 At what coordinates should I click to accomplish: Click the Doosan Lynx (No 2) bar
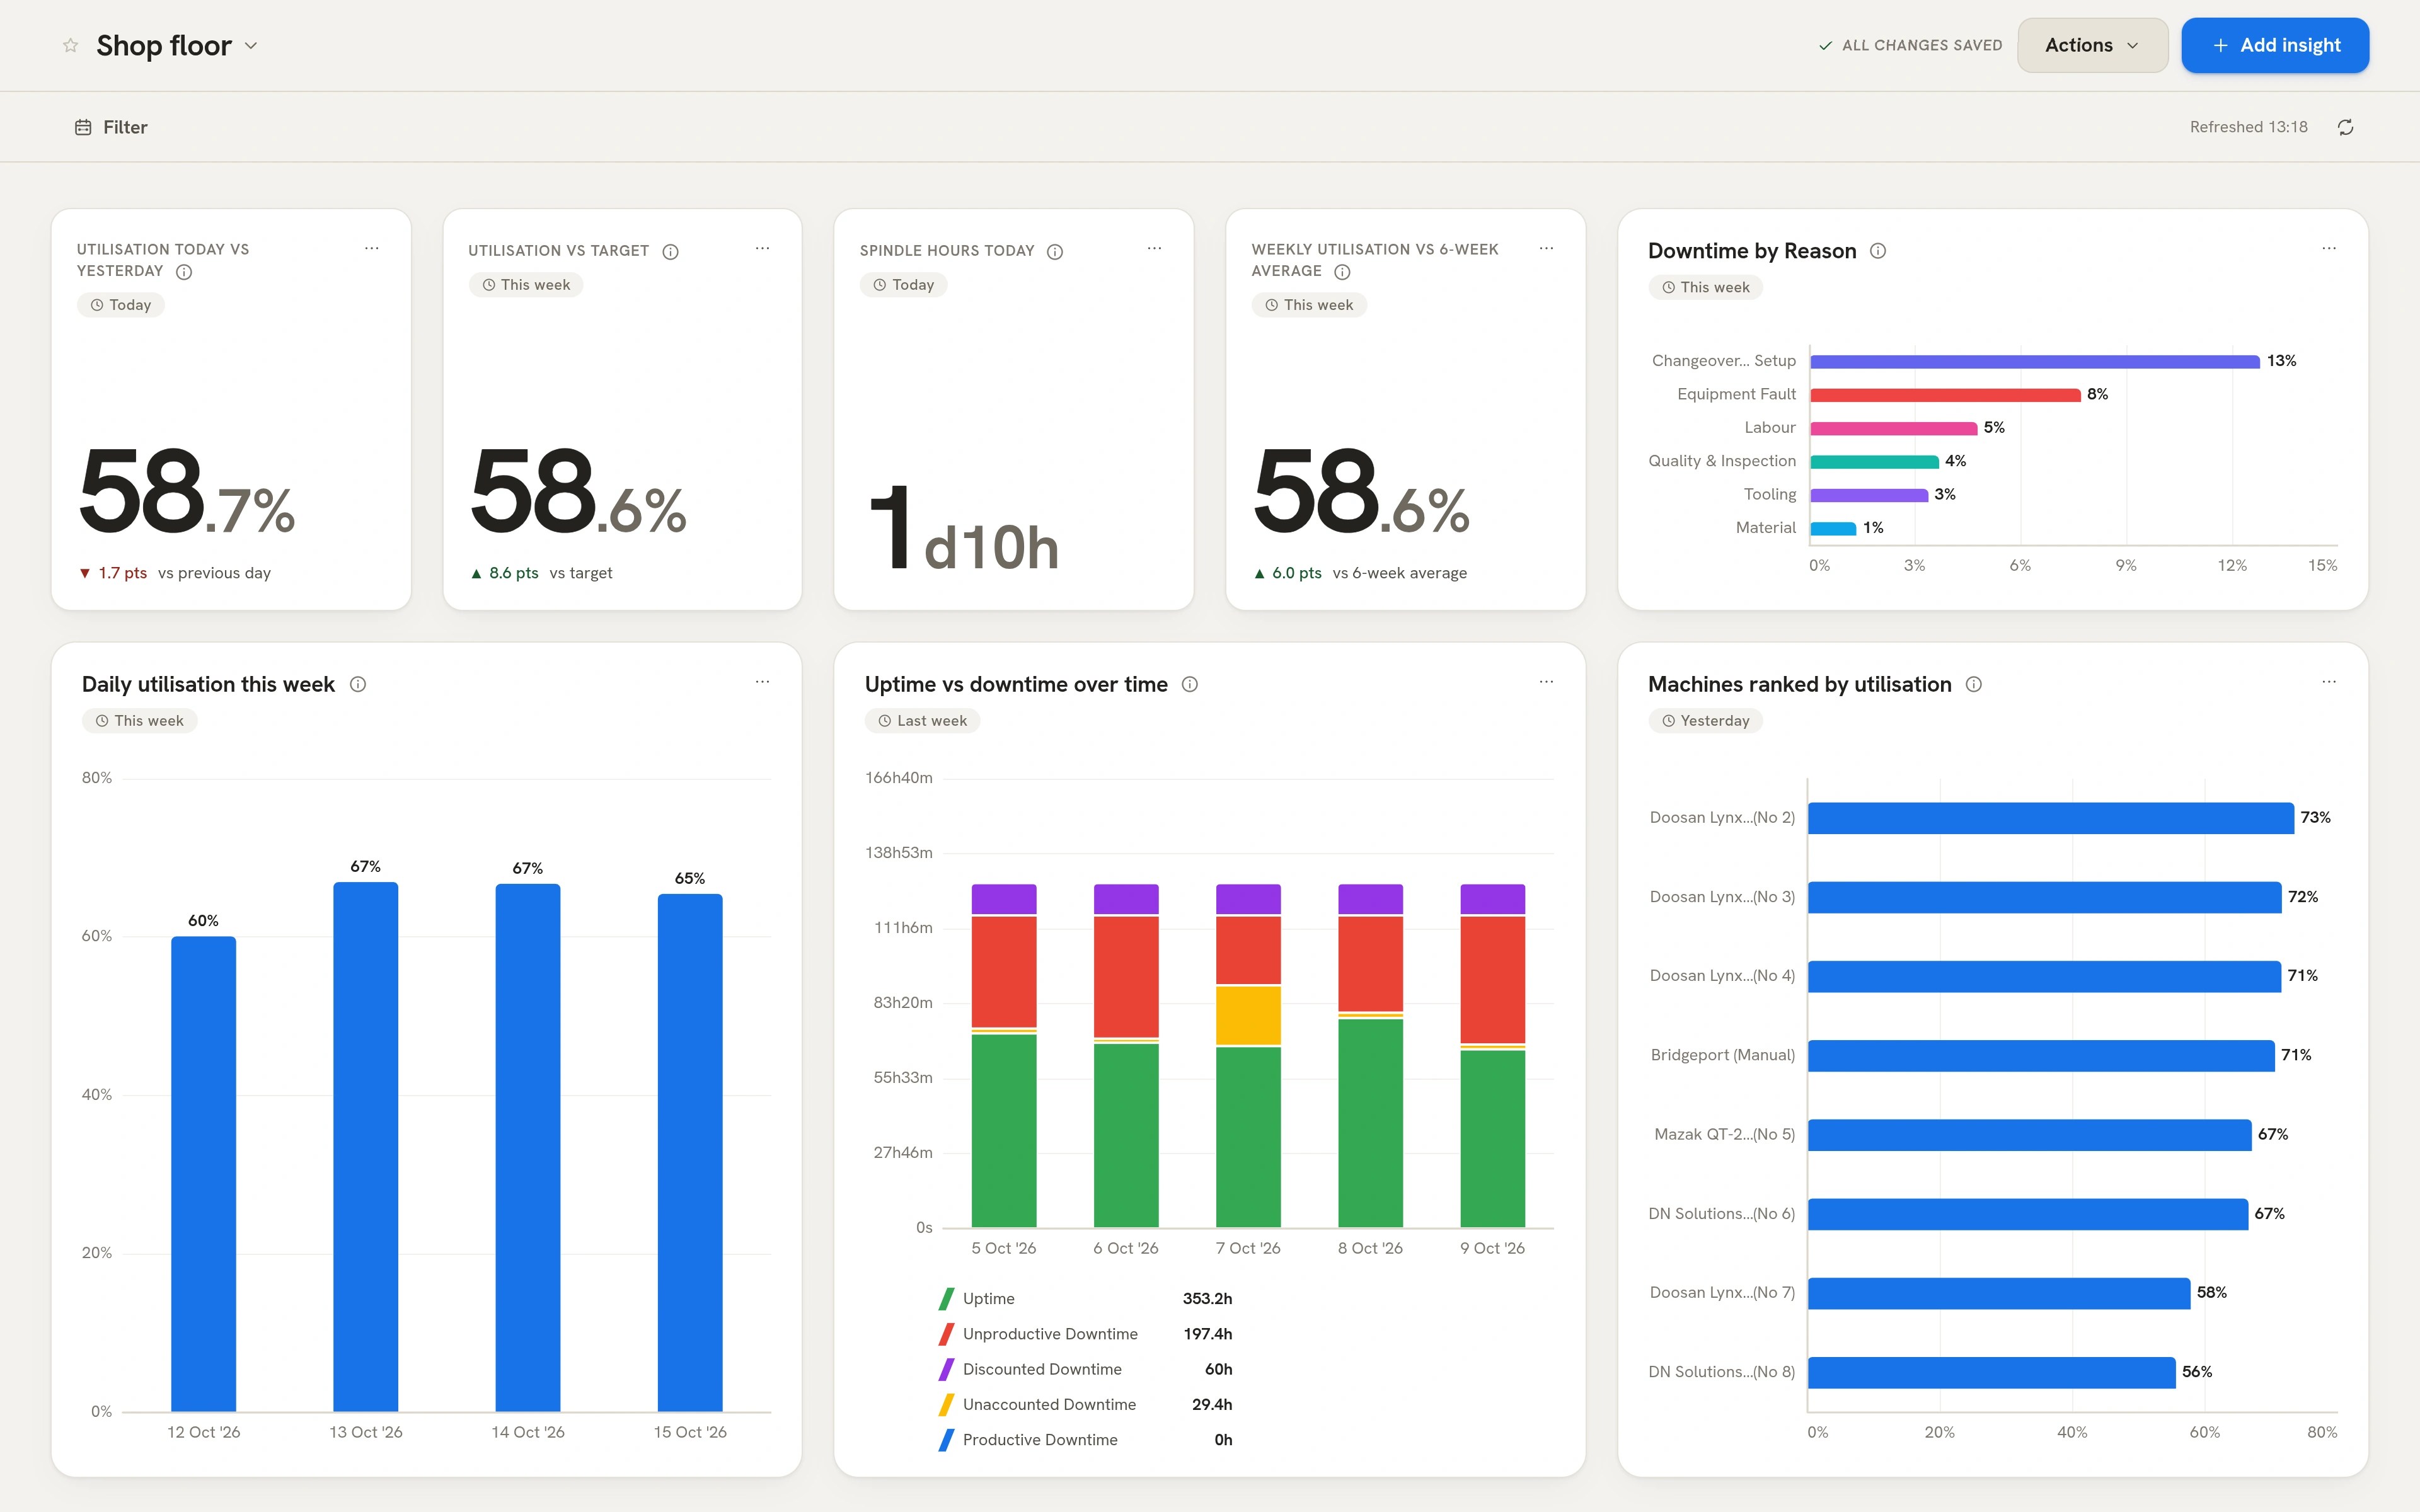click(2050, 818)
